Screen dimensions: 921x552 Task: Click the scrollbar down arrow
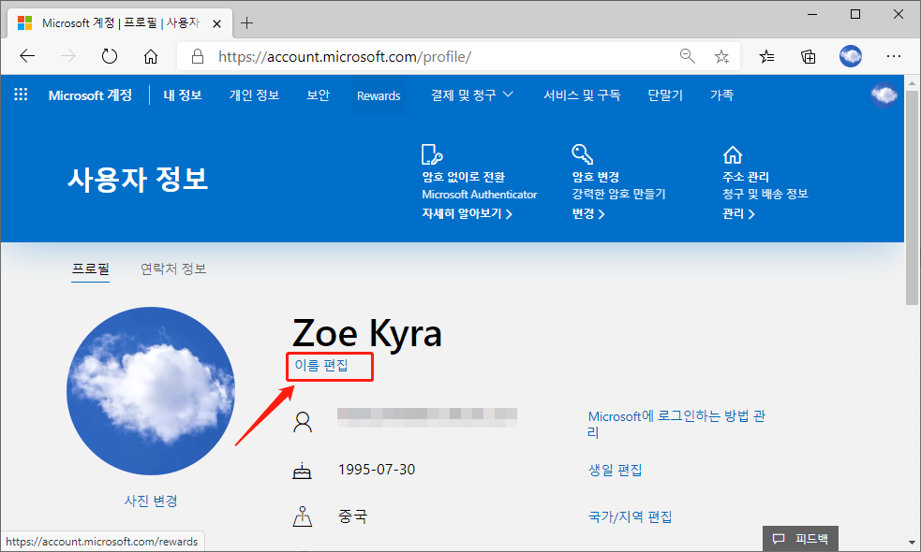click(x=912, y=543)
